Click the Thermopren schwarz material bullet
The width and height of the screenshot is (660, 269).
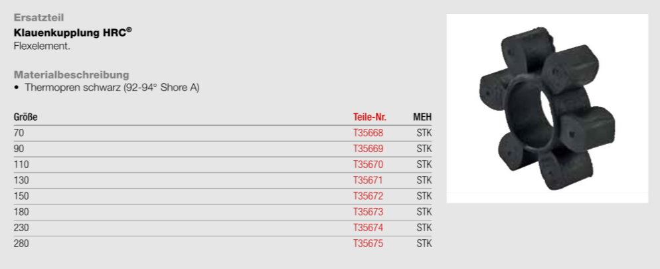(106, 88)
